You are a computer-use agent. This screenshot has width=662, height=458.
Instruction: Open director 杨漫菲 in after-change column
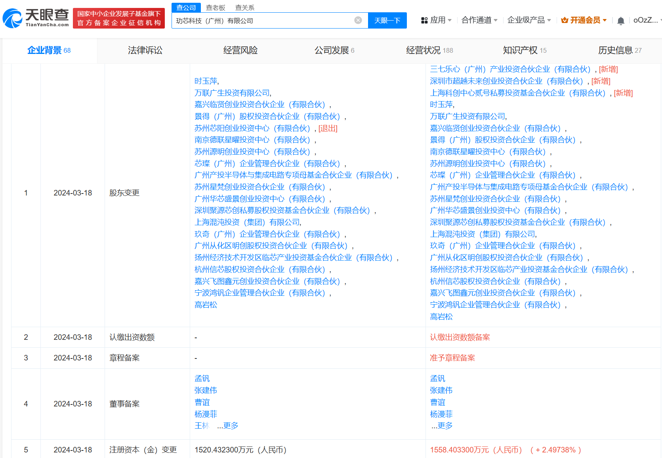coord(441,414)
